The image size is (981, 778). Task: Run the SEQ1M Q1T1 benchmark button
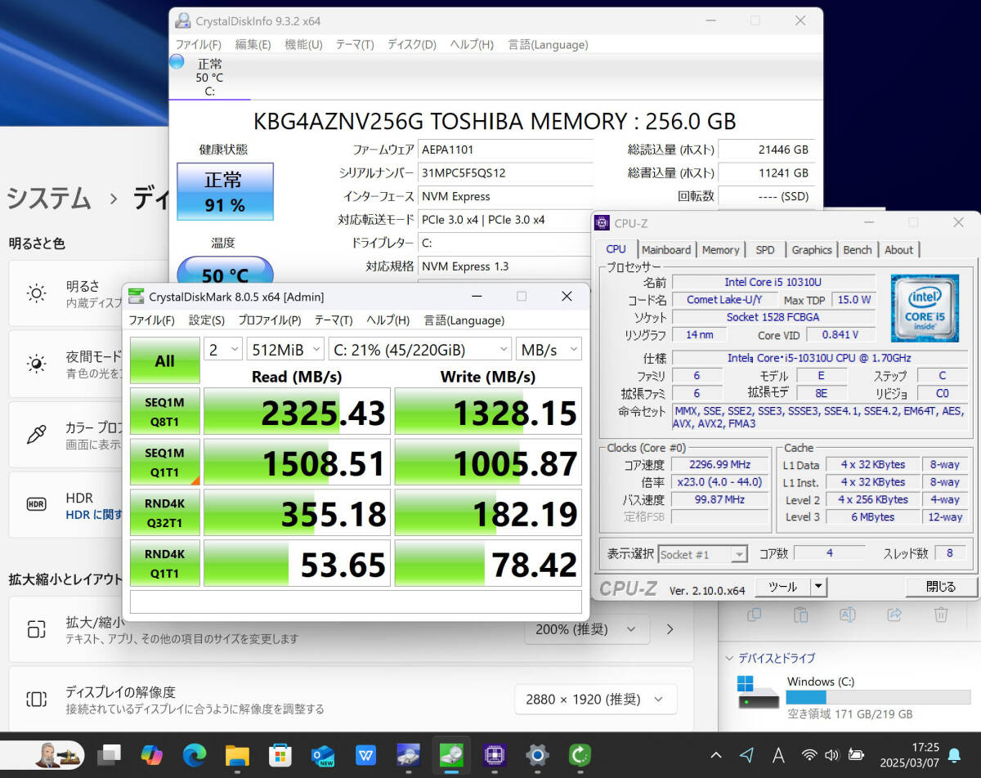coord(164,462)
